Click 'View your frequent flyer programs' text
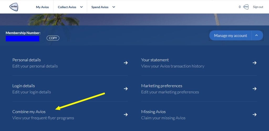 (43, 118)
